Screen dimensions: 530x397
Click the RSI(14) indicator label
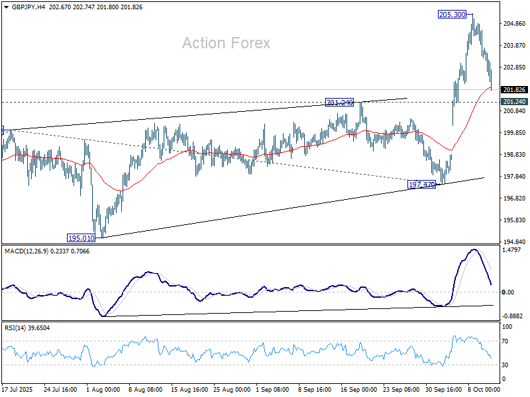(x=16, y=328)
